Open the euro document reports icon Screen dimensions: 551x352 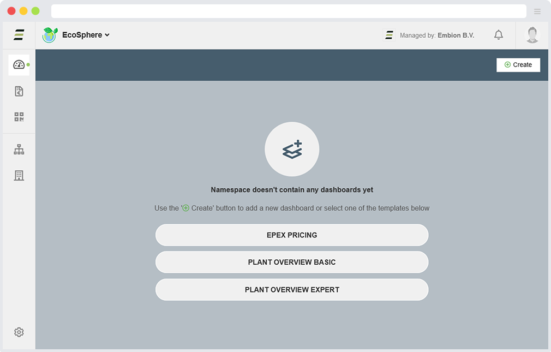pos(19,91)
